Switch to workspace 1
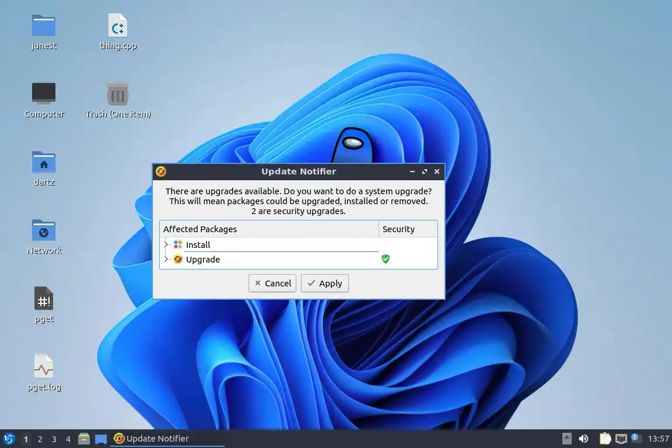 pyautogui.click(x=26, y=439)
